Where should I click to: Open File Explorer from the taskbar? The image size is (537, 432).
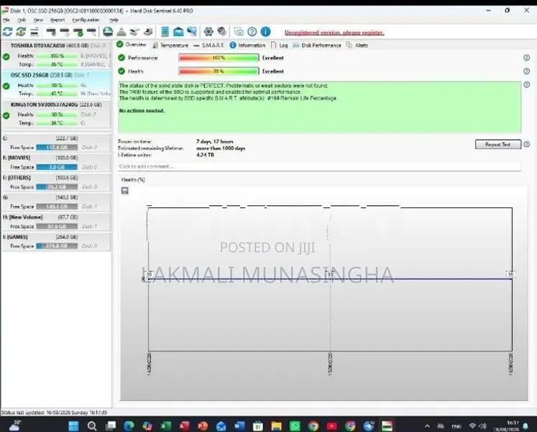click(276, 426)
